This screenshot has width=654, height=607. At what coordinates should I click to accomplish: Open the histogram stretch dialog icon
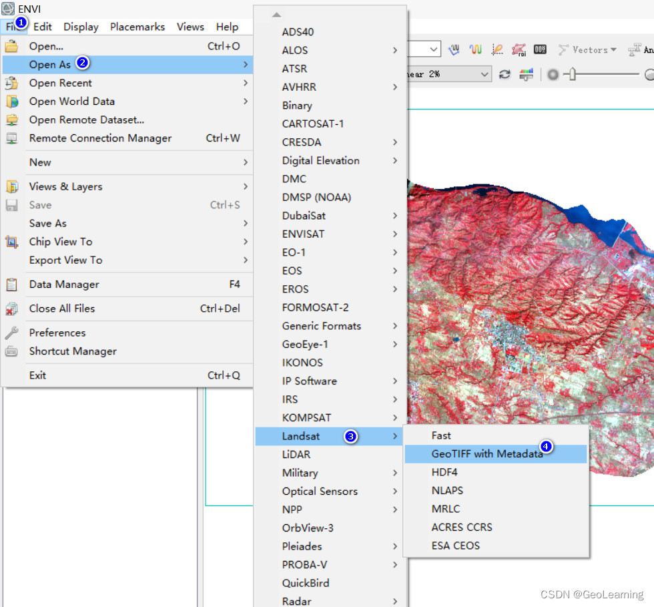coord(527,74)
